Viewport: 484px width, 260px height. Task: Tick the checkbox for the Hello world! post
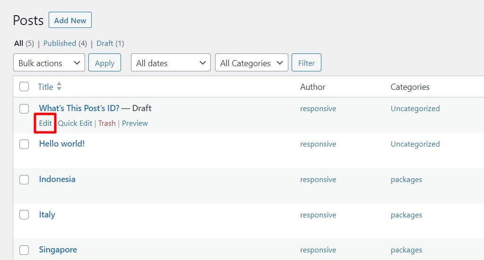24,144
